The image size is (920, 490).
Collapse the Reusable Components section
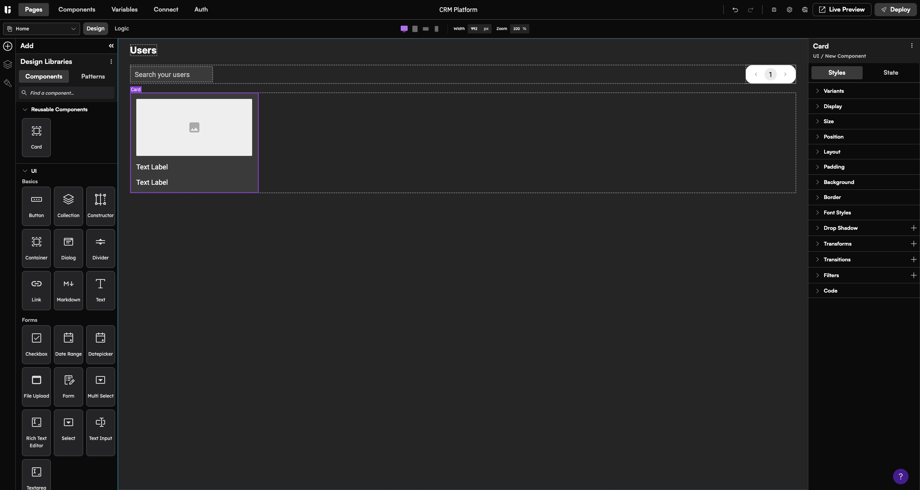pos(25,109)
